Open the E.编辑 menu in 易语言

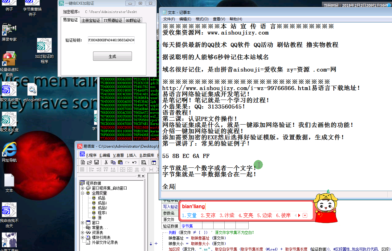point(104,155)
